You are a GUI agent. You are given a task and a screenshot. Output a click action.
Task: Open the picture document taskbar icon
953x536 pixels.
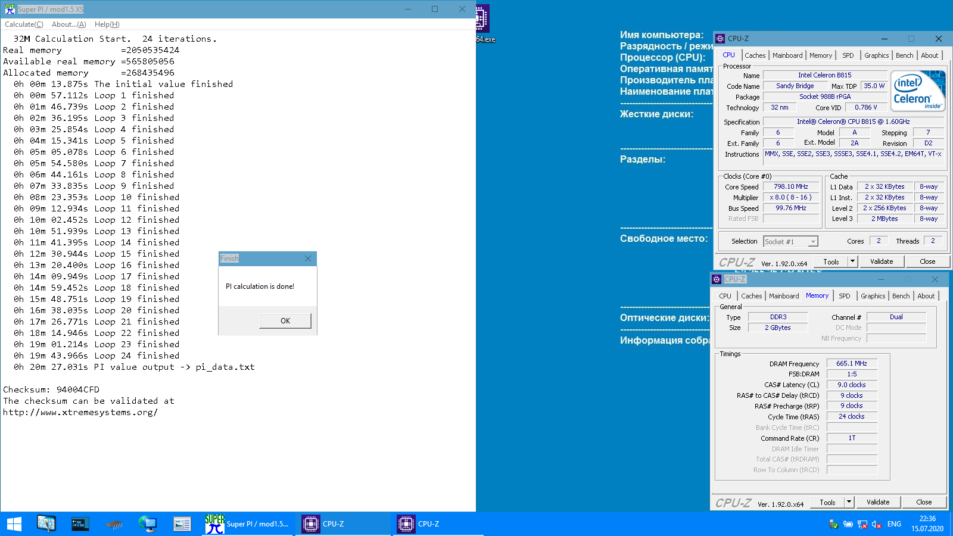click(182, 524)
